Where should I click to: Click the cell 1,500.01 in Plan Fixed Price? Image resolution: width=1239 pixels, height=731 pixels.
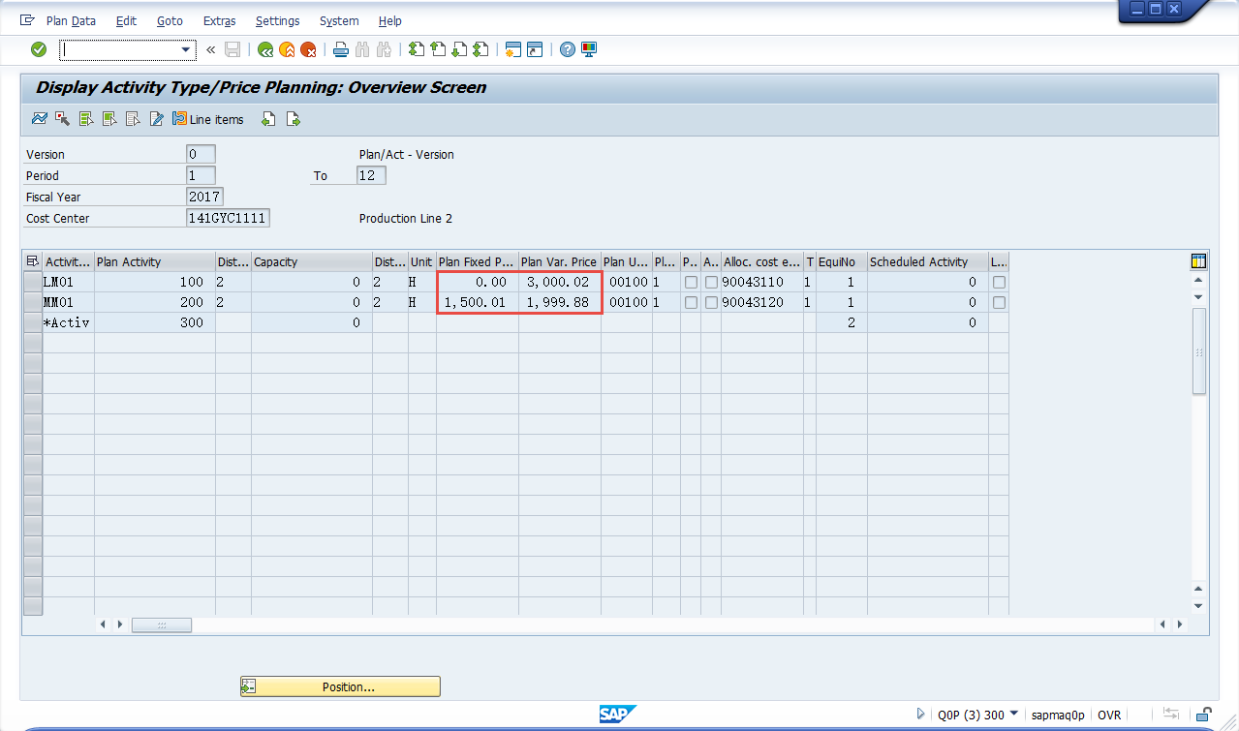point(478,302)
